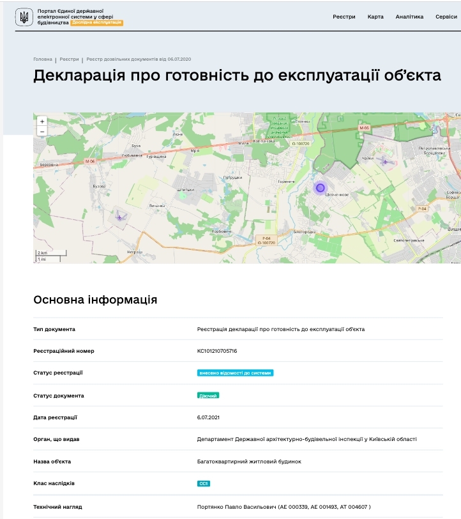
Task: Click the 'внесено відомості до системи' status badge
Action: tap(235, 373)
